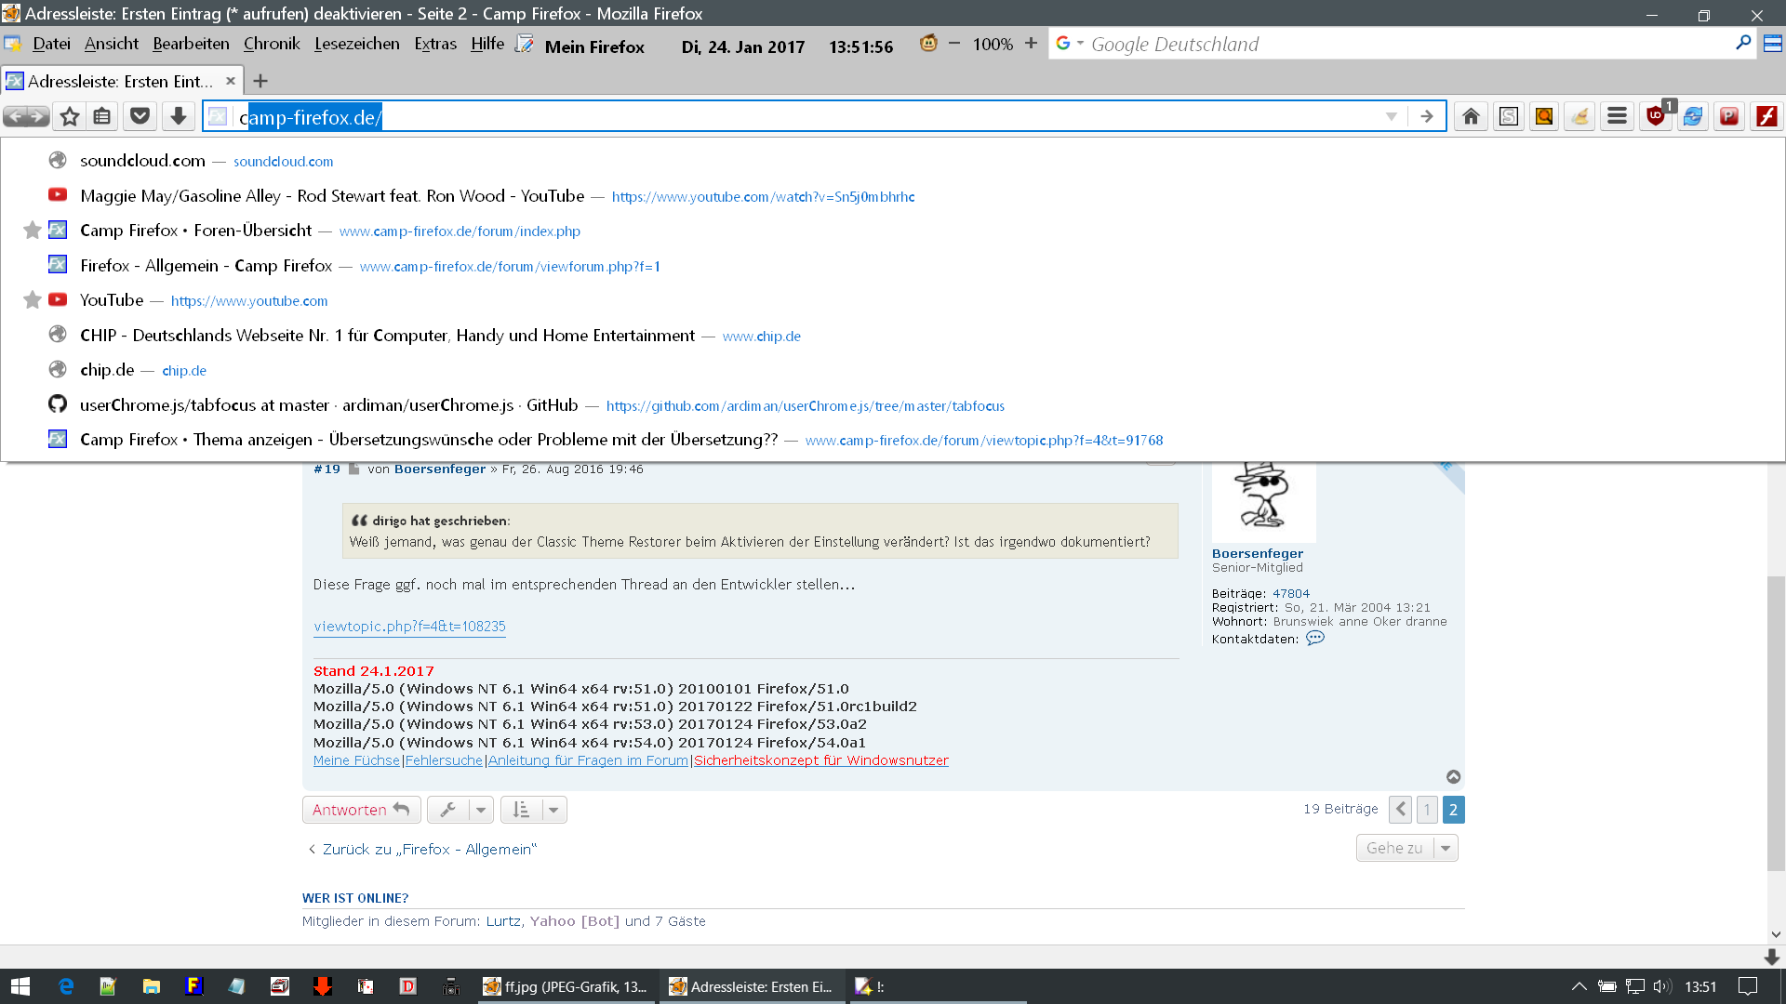Click the zoom in plus button
This screenshot has width=1786, height=1004.
(x=1031, y=44)
